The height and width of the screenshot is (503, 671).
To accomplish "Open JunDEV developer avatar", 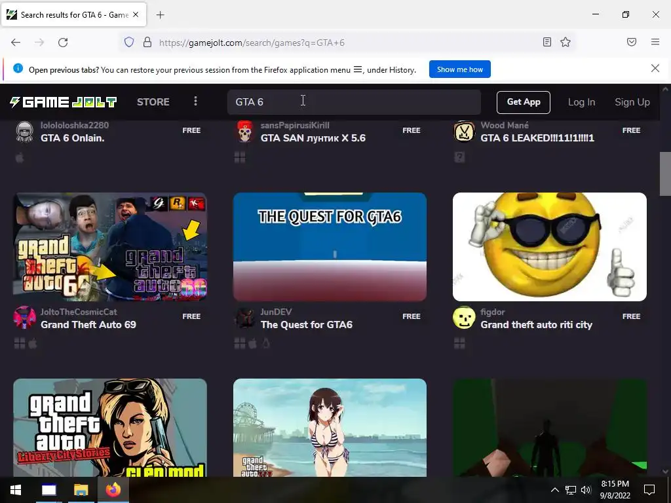I will click(x=245, y=318).
